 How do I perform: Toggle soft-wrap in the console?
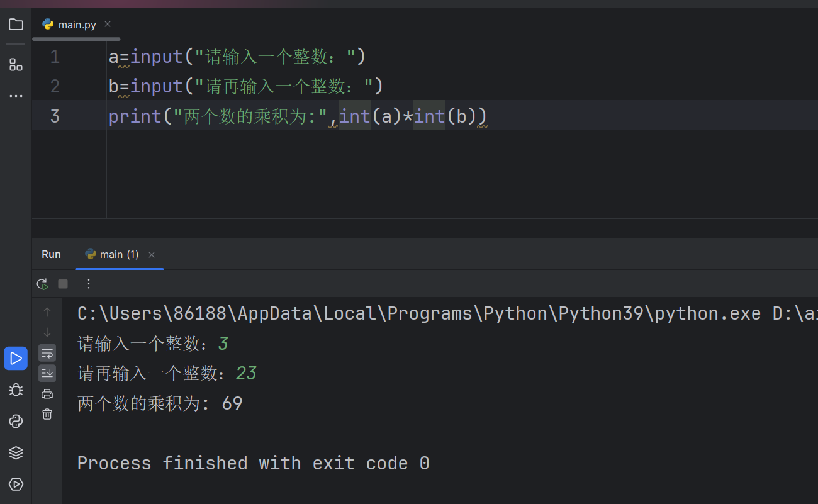(x=47, y=353)
